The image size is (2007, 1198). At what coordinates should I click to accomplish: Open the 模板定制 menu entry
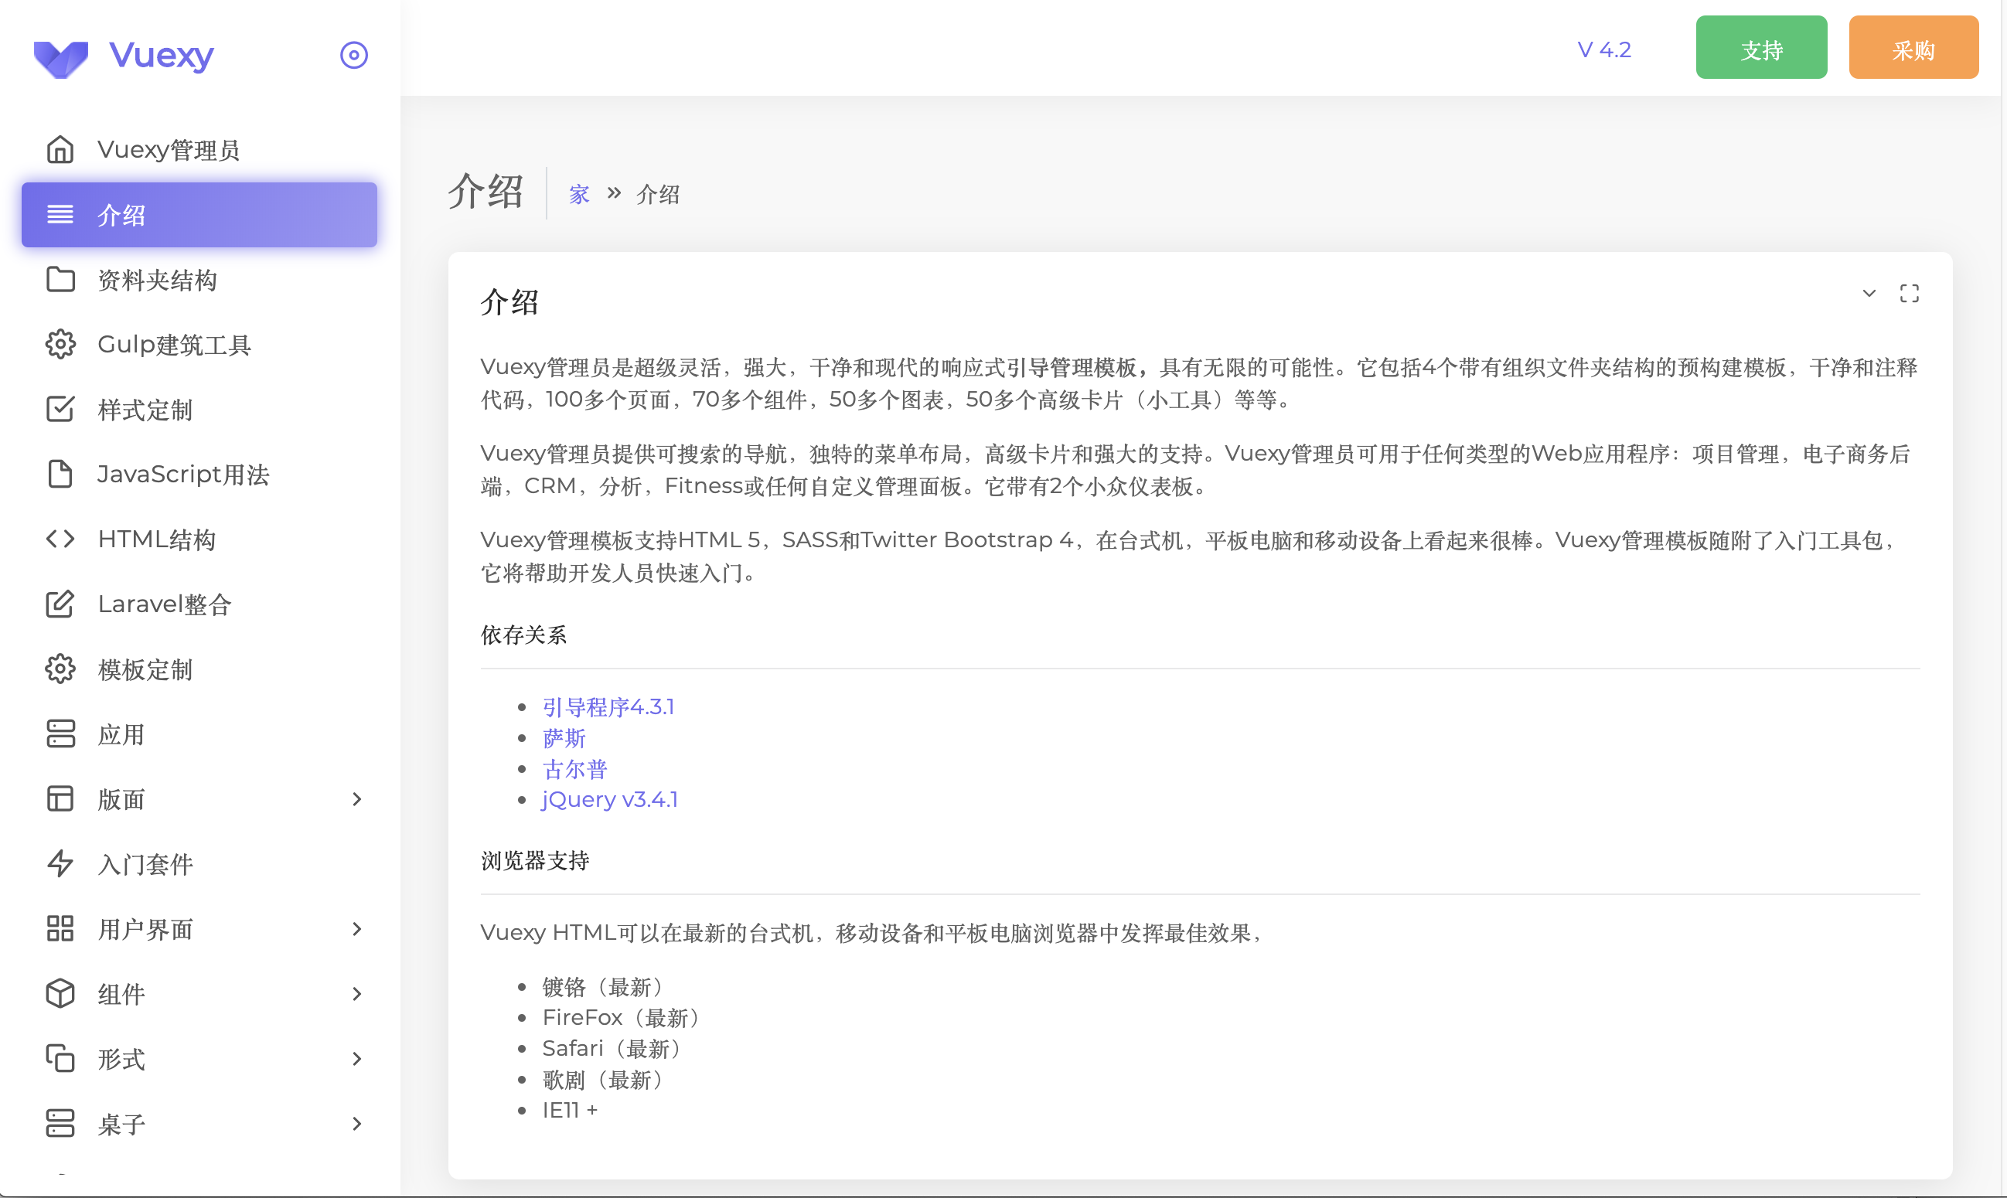(x=199, y=669)
